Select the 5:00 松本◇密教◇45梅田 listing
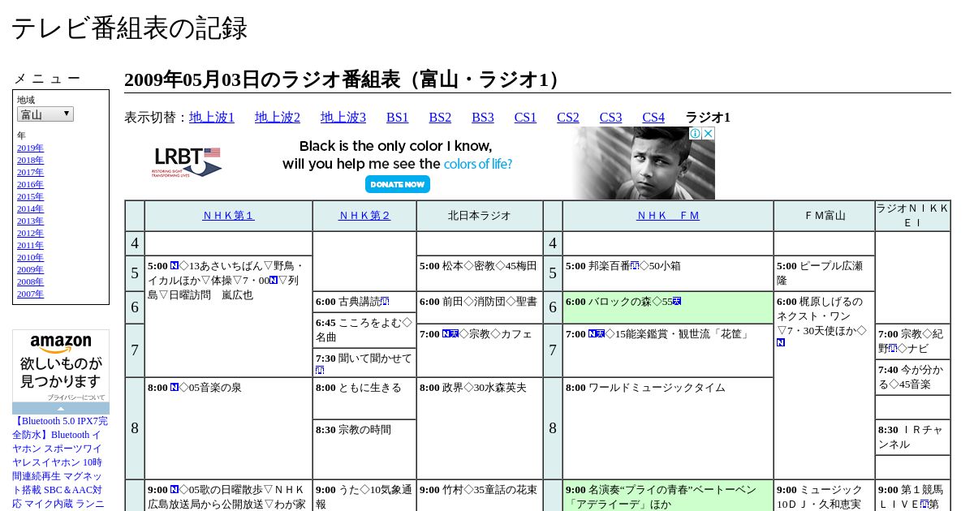Screen dimensions: 974x511 (x=480, y=273)
